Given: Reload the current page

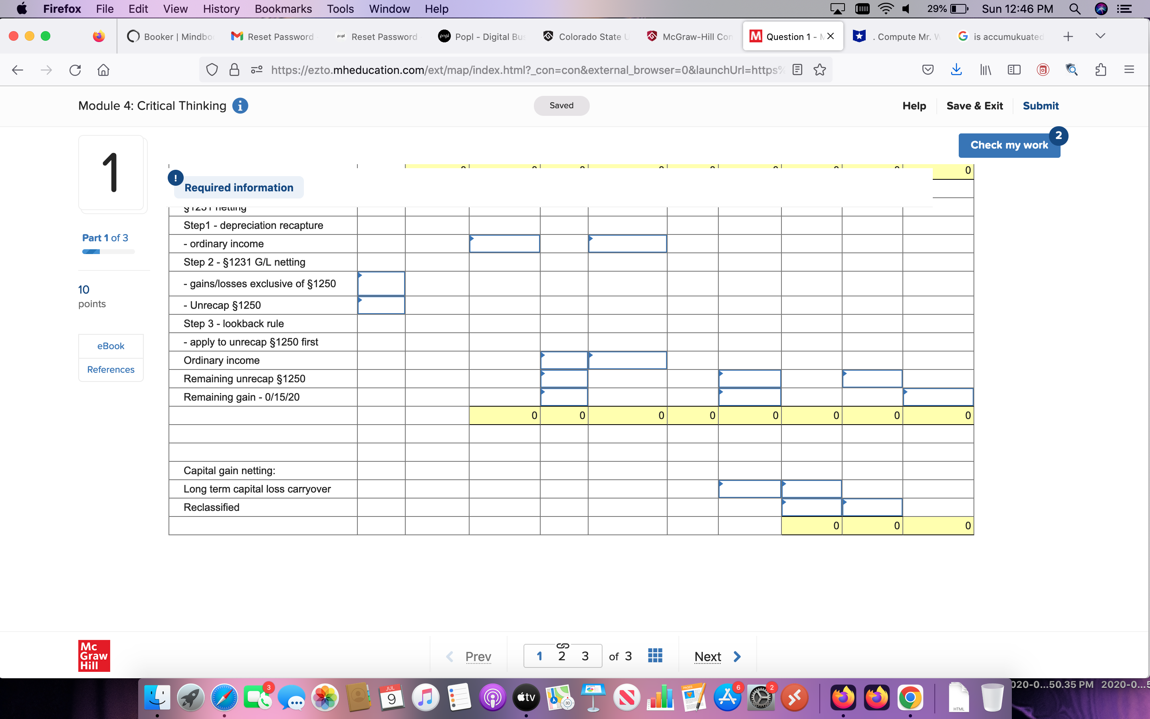Looking at the screenshot, I should pyautogui.click(x=75, y=70).
